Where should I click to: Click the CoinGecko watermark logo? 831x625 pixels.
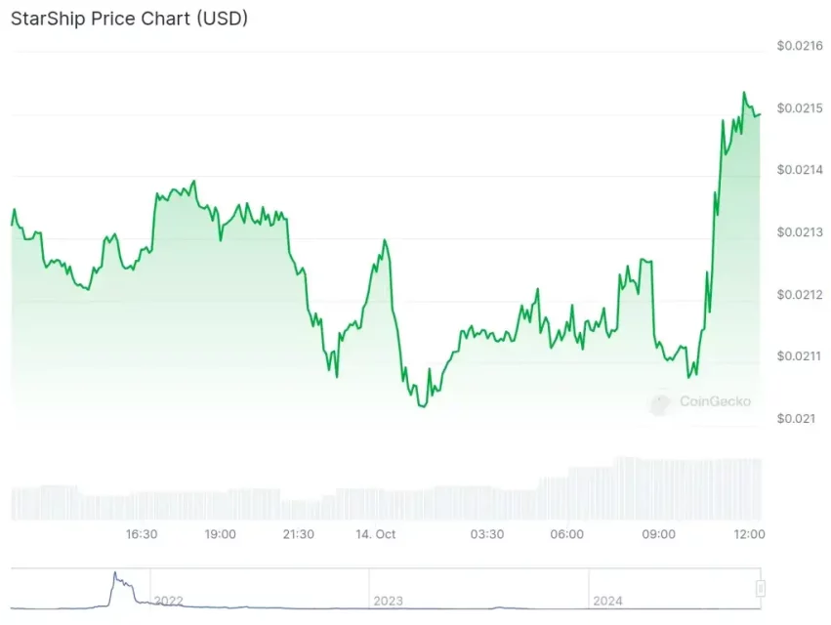(x=661, y=400)
